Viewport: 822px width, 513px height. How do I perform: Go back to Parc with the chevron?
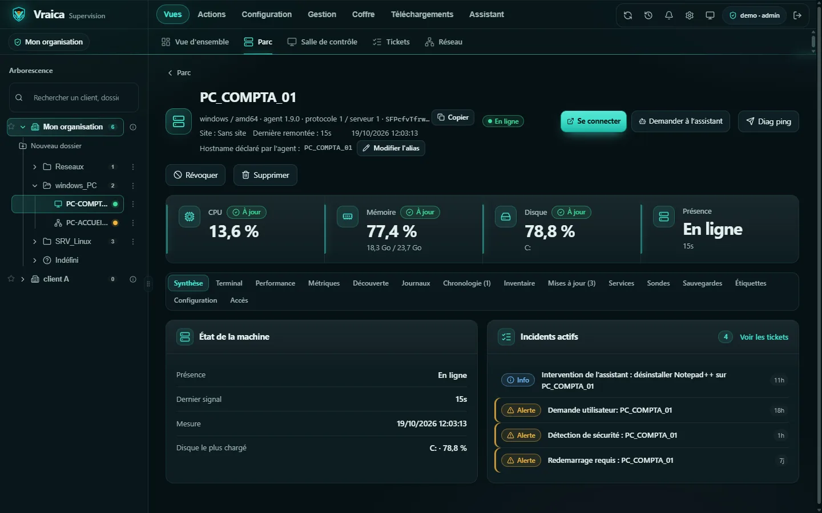170,73
